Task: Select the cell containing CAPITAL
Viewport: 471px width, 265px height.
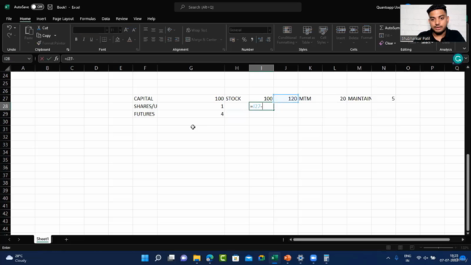Action: pos(145,99)
